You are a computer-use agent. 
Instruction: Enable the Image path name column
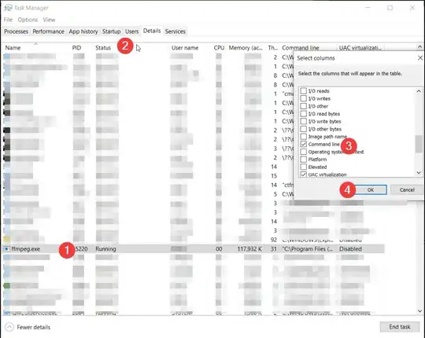pos(304,137)
